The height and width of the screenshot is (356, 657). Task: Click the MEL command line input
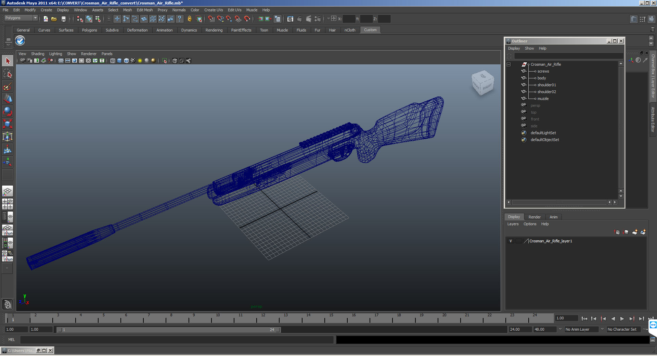pos(177,340)
